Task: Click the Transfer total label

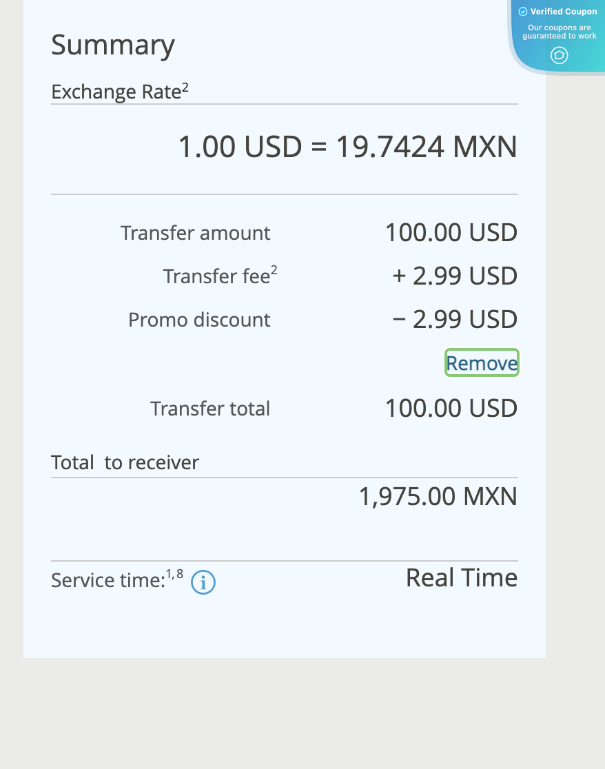Action: tap(210, 409)
